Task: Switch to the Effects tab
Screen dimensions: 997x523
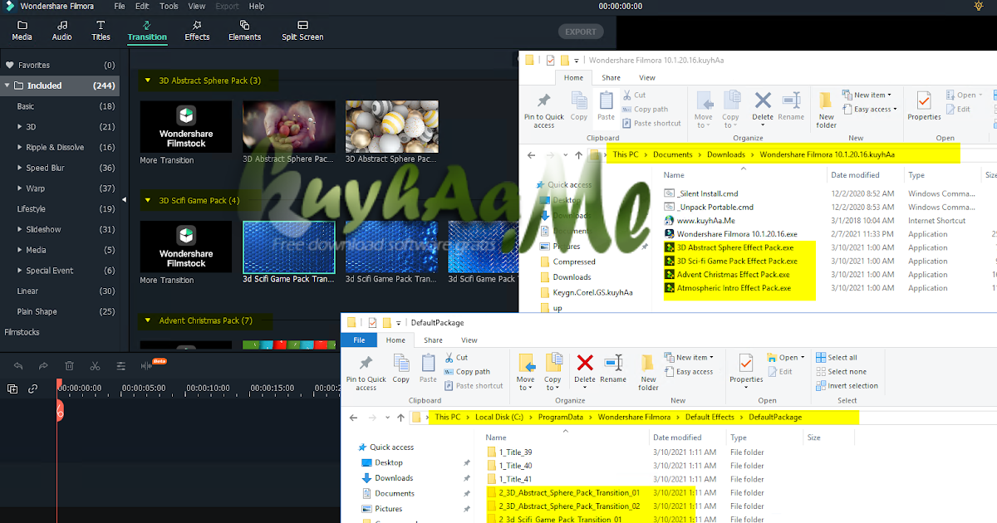Action: pyautogui.click(x=197, y=31)
